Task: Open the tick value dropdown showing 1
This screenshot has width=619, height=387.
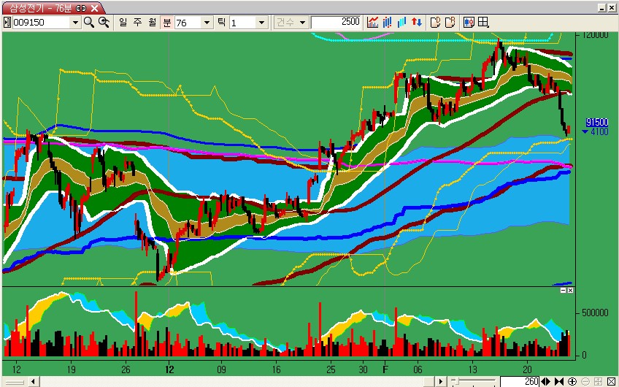Action: click(x=261, y=23)
